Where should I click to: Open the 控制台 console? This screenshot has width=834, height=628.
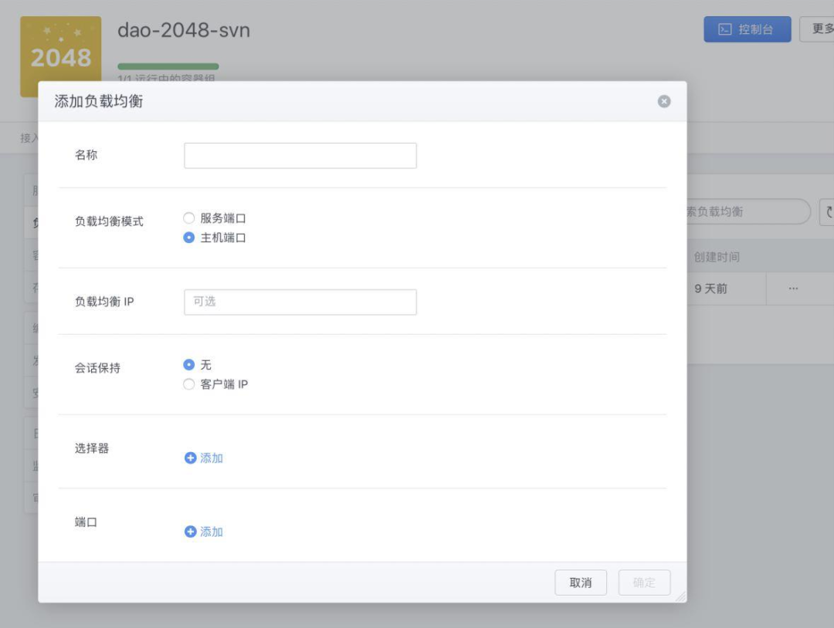(x=747, y=29)
